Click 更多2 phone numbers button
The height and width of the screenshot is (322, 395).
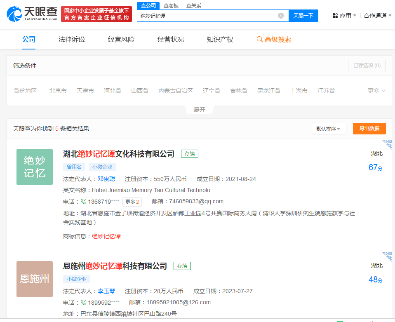[x=132, y=202]
